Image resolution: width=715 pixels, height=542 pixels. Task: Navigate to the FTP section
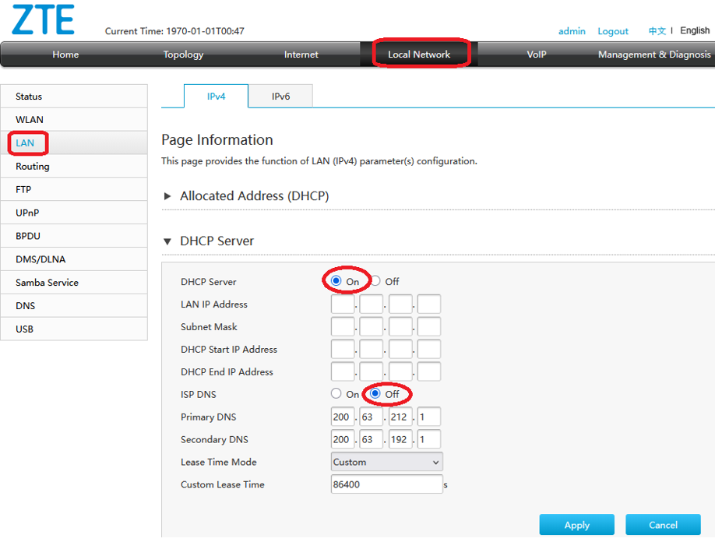[x=22, y=189]
